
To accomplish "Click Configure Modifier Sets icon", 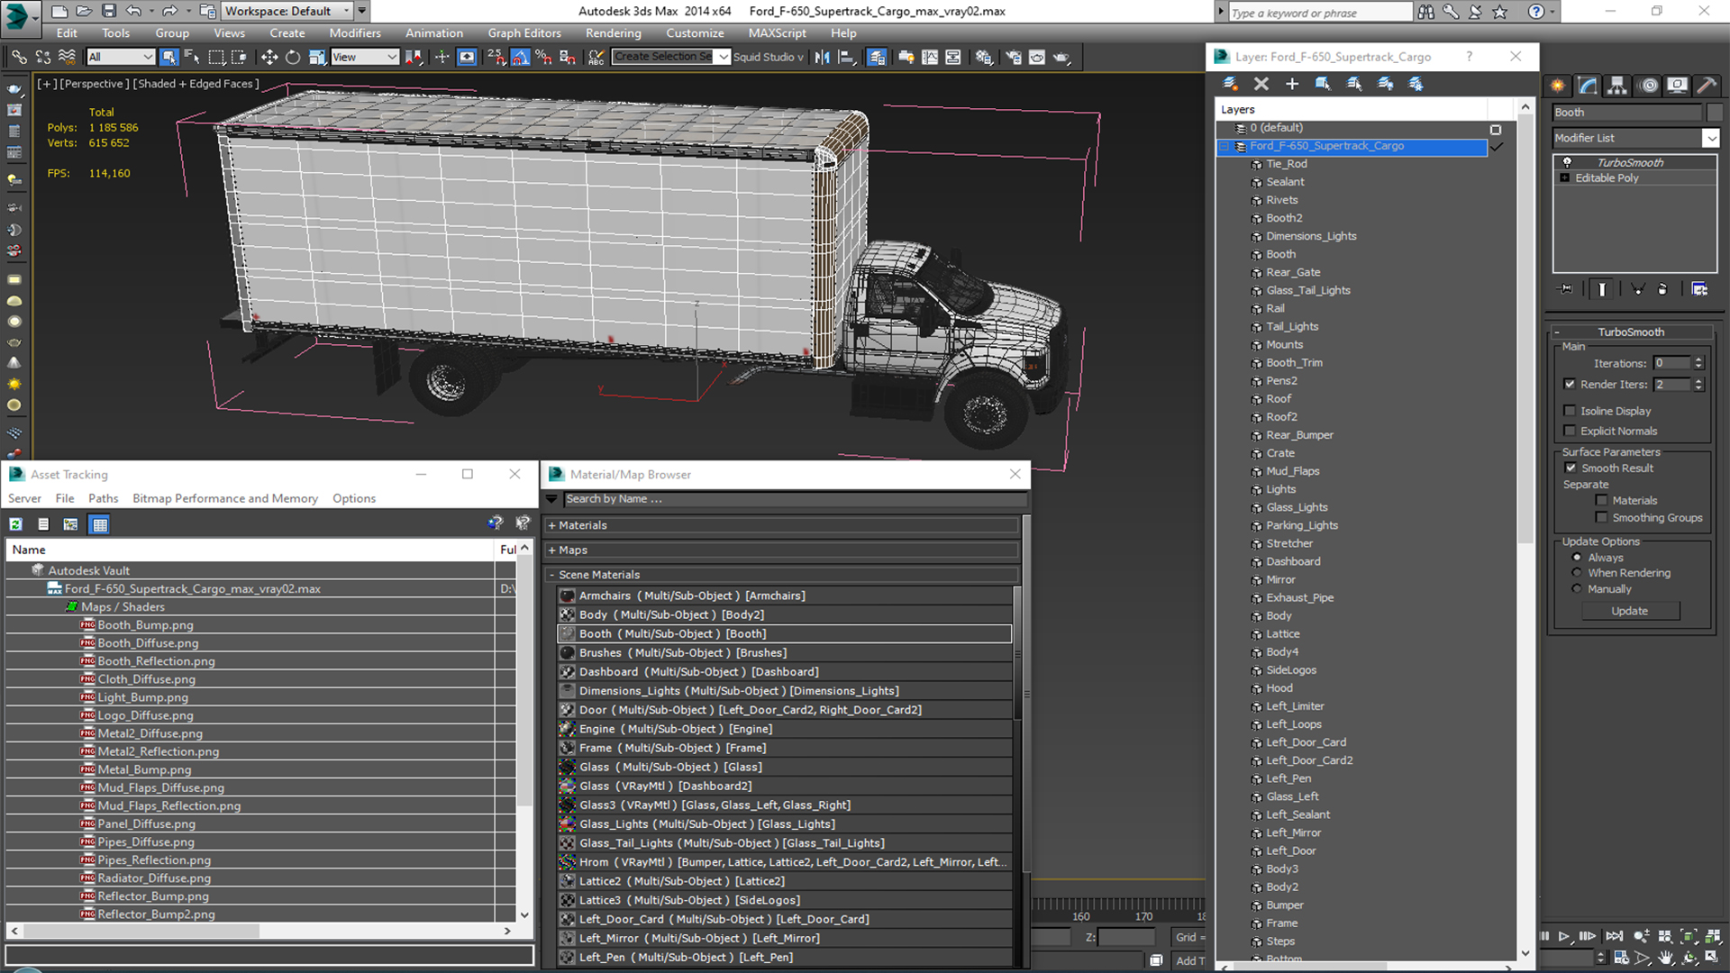I will [1699, 289].
